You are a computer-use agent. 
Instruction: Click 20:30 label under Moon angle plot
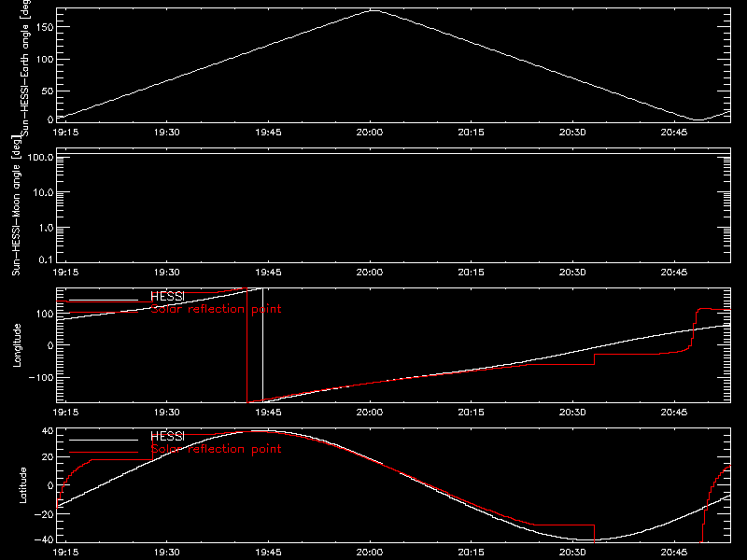[572, 273]
